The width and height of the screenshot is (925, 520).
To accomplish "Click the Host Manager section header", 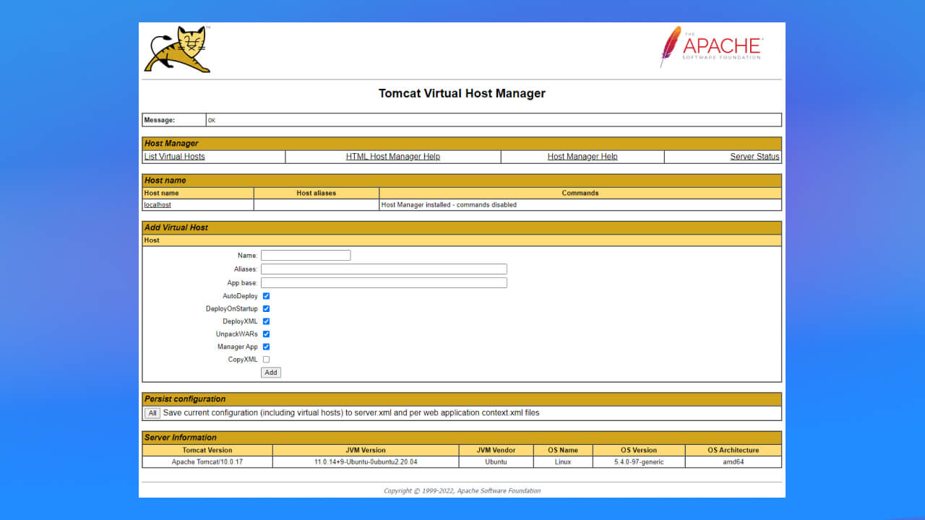I will (462, 144).
